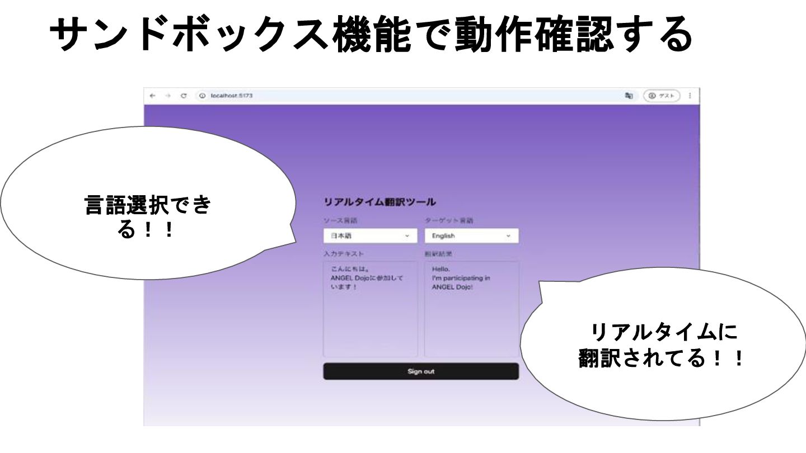Click the translation result area with Hello
Screen dimensions: 806x453
(472, 309)
